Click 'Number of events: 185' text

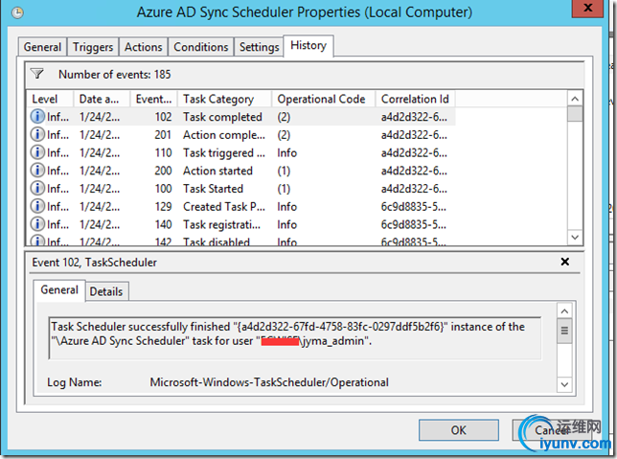[115, 74]
